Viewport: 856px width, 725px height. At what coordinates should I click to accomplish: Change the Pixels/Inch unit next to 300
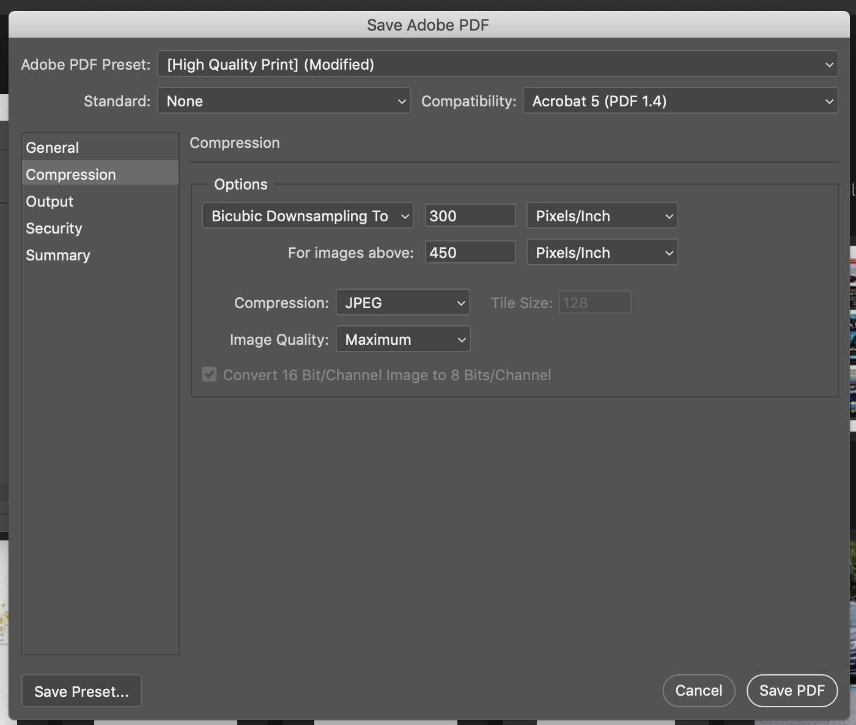[x=602, y=215]
